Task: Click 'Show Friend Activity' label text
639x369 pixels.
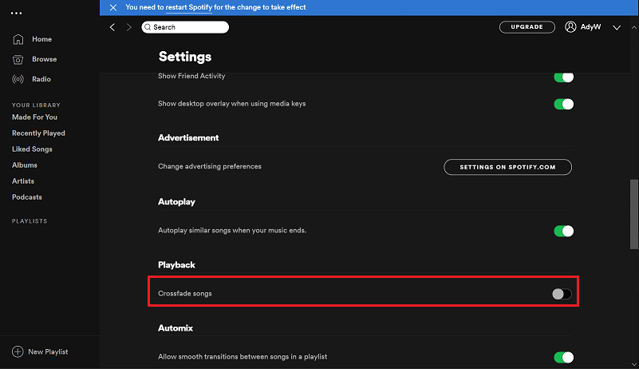Action: point(191,77)
